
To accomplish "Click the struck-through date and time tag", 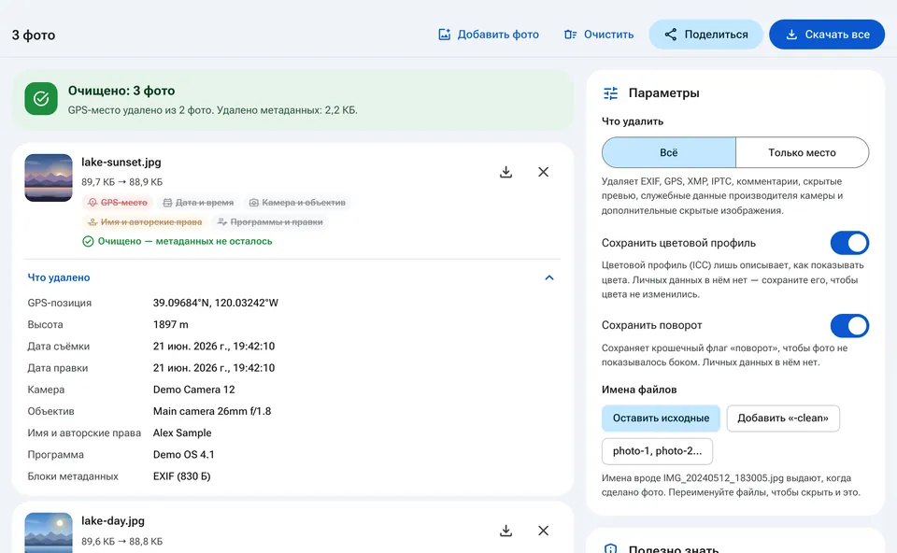I will click(198, 203).
